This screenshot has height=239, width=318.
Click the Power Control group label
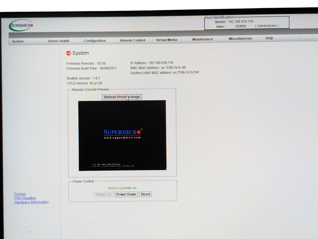pos(83,182)
